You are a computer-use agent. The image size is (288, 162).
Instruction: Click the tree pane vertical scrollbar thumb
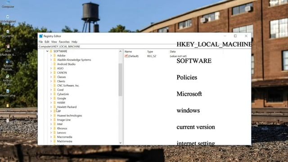(x=121, y=80)
